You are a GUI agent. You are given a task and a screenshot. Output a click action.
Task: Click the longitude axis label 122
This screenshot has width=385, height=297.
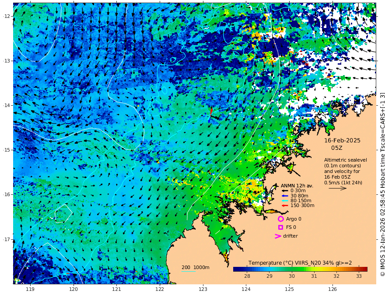pyautogui.click(x=160, y=290)
